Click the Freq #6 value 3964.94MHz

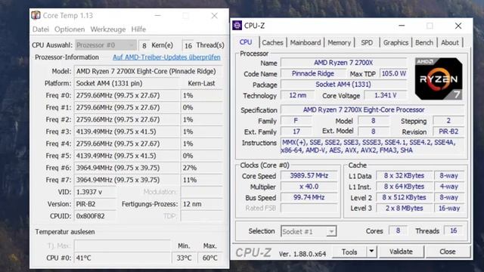[x=126, y=168]
